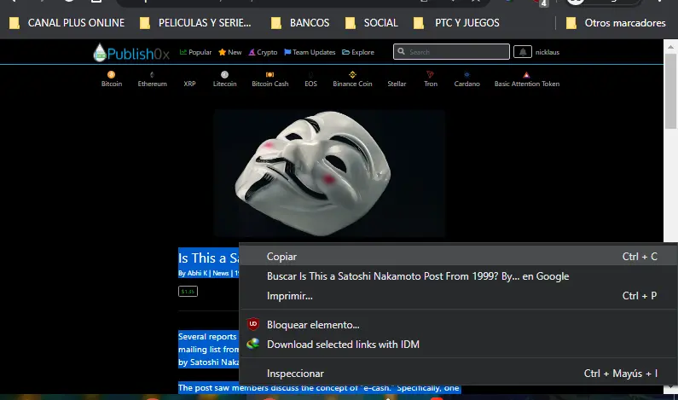This screenshot has width=678, height=400.
Task: Choose Bloquear elemento in context menu
Action: click(458, 325)
